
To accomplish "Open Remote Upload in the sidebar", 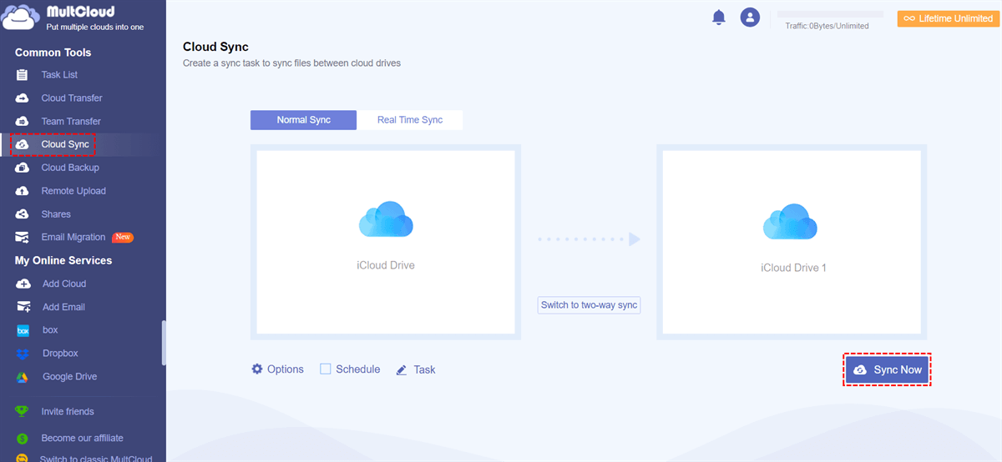I will tap(73, 191).
